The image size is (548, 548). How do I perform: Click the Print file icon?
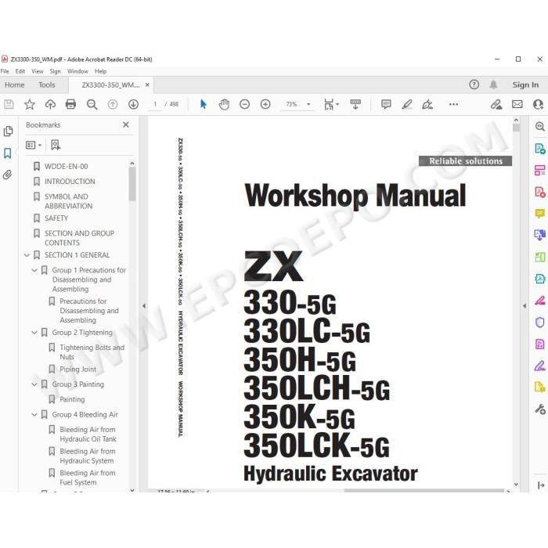(x=70, y=104)
